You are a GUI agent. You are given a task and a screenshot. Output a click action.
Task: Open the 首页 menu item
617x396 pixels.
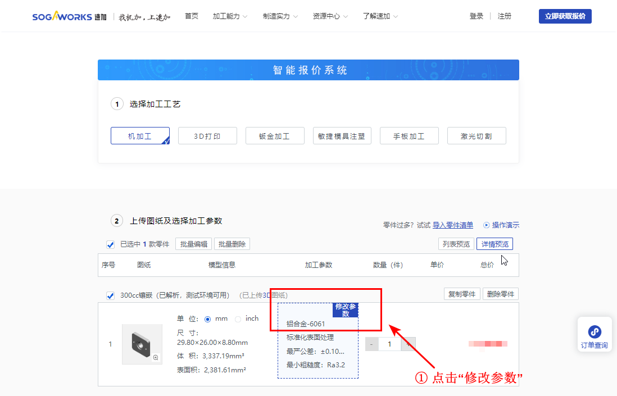191,16
